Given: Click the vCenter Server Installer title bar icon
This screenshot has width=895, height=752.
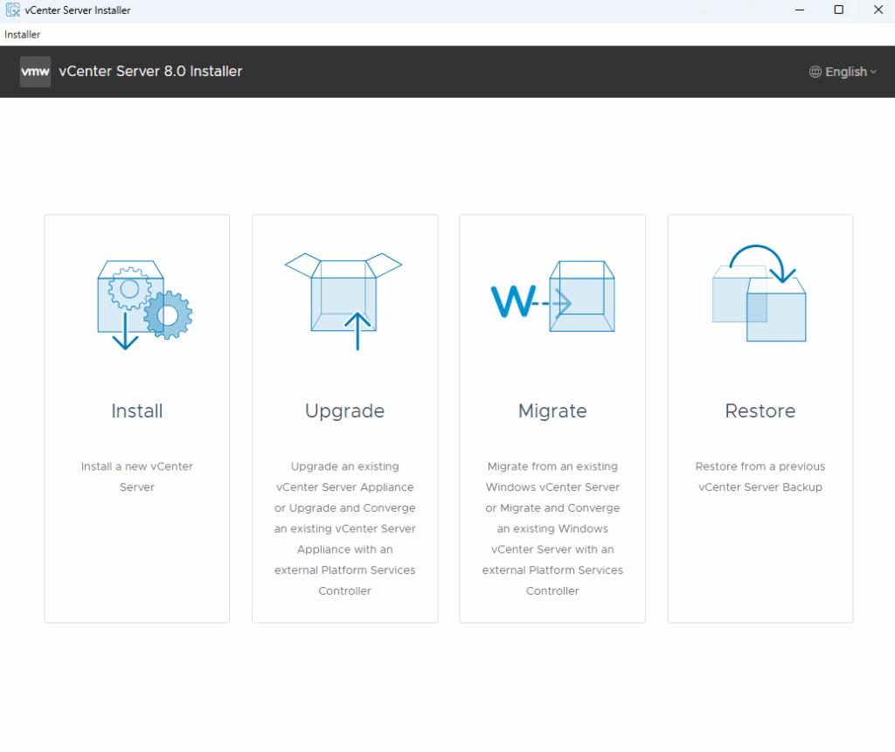Looking at the screenshot, I should pyautogui.click(x=12, y=10).
